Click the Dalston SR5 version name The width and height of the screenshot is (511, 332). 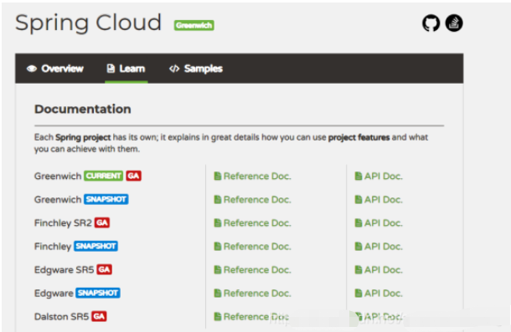coord(62,317)
